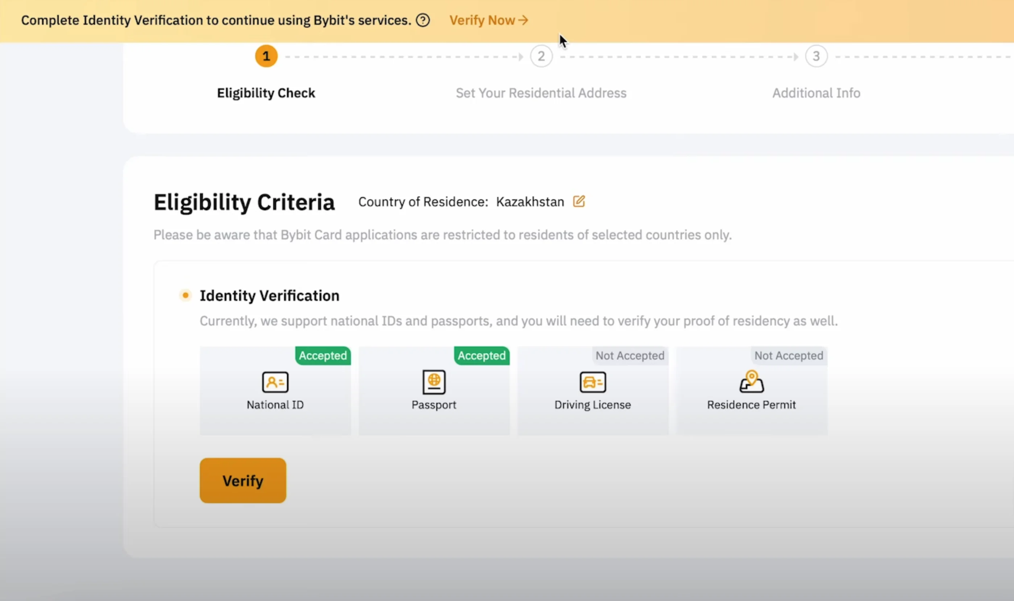Viewport: 1014px width, 601px height.
Task: Click Not Accepted badge on Driving License
Action: pyautogui.click(x=630, y=356)
